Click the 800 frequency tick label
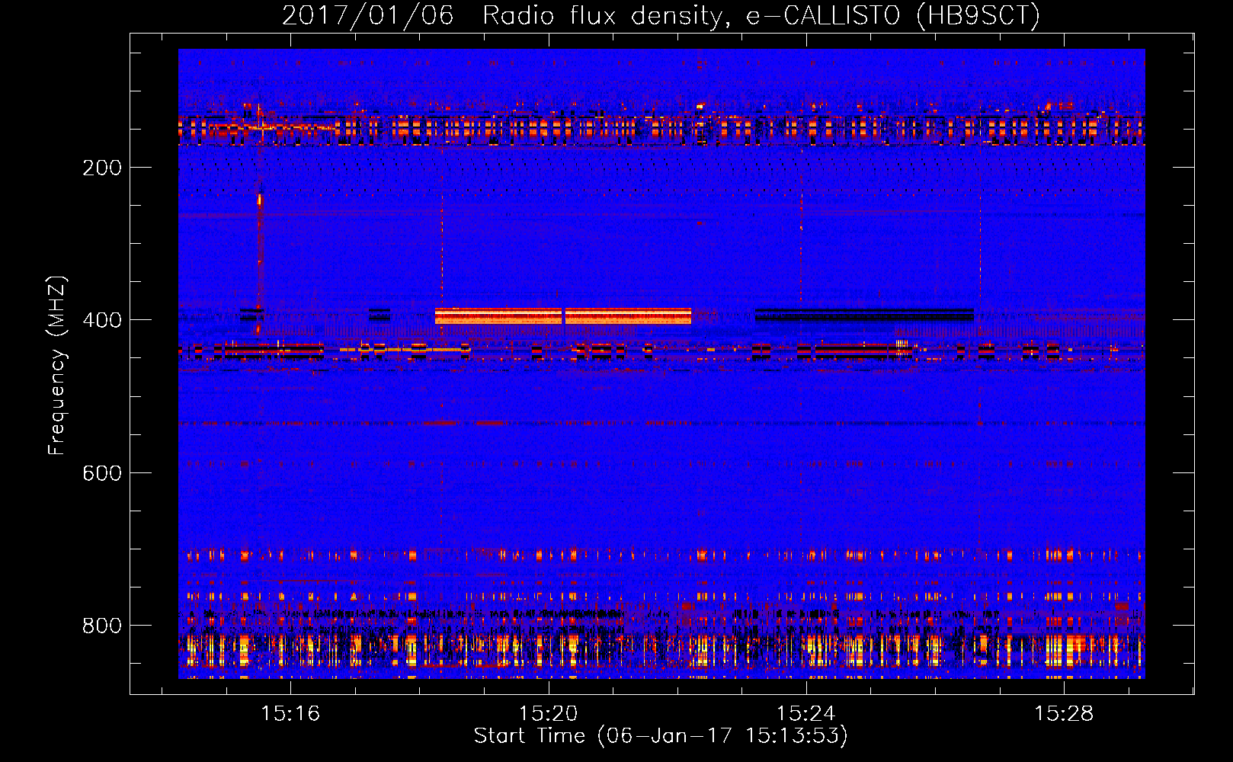The width and height of the screenshot is (1233, 762). pos(102,626)
